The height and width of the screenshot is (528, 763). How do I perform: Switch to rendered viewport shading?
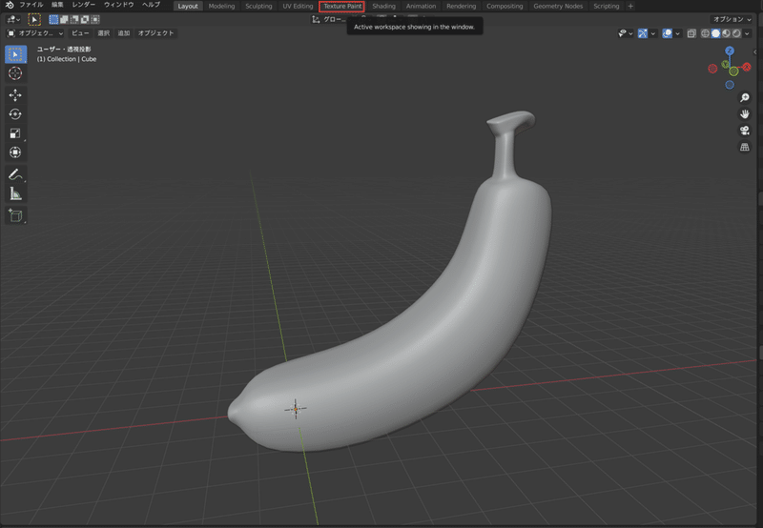coord(736,33)
